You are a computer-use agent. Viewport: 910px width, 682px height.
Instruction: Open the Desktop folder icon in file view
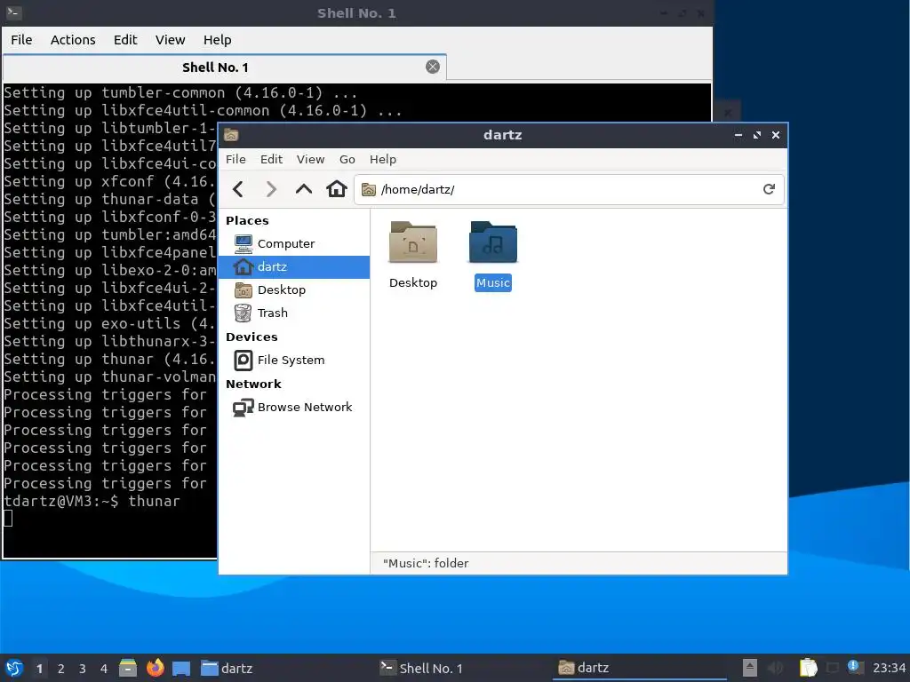pyautogui.click(x=412, y=242)
